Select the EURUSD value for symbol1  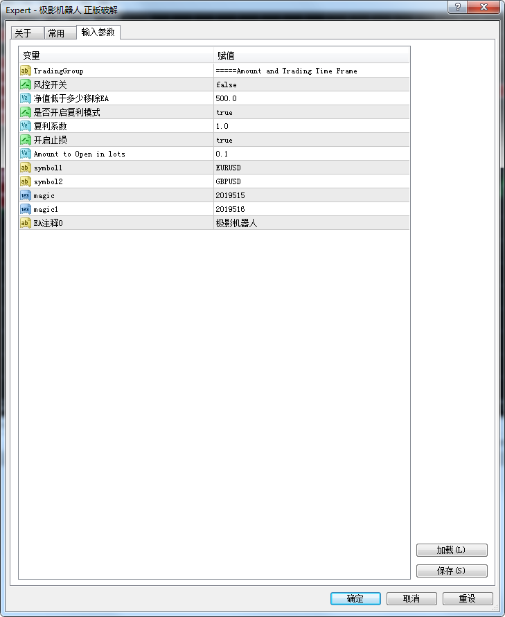point(229,168)
